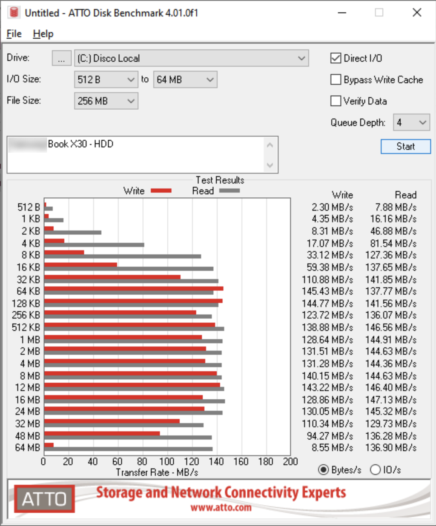Screen dimensions: 436x526
Task: Close the ATTO Disk Benchmark window
Action: point(417,12)
